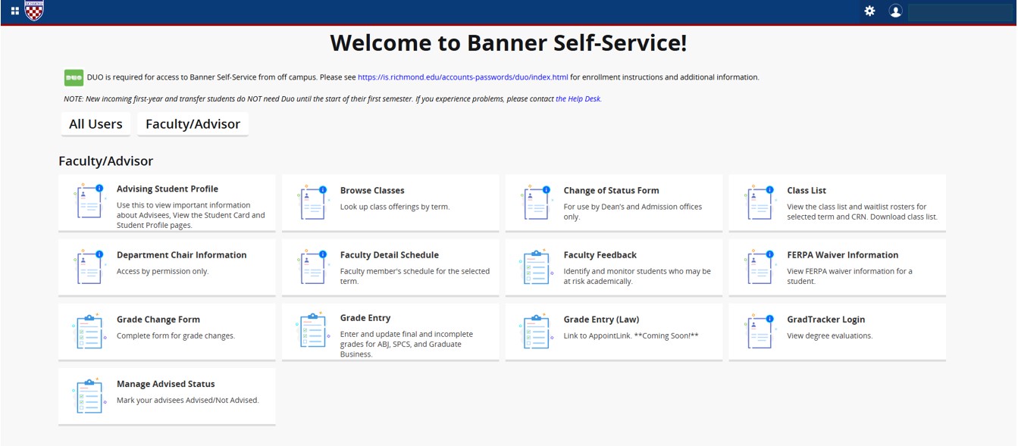Image resolution: width=1018 pixels, height=446 pixels.
Task: Open the settings gear icon
Action: [869, 11]
